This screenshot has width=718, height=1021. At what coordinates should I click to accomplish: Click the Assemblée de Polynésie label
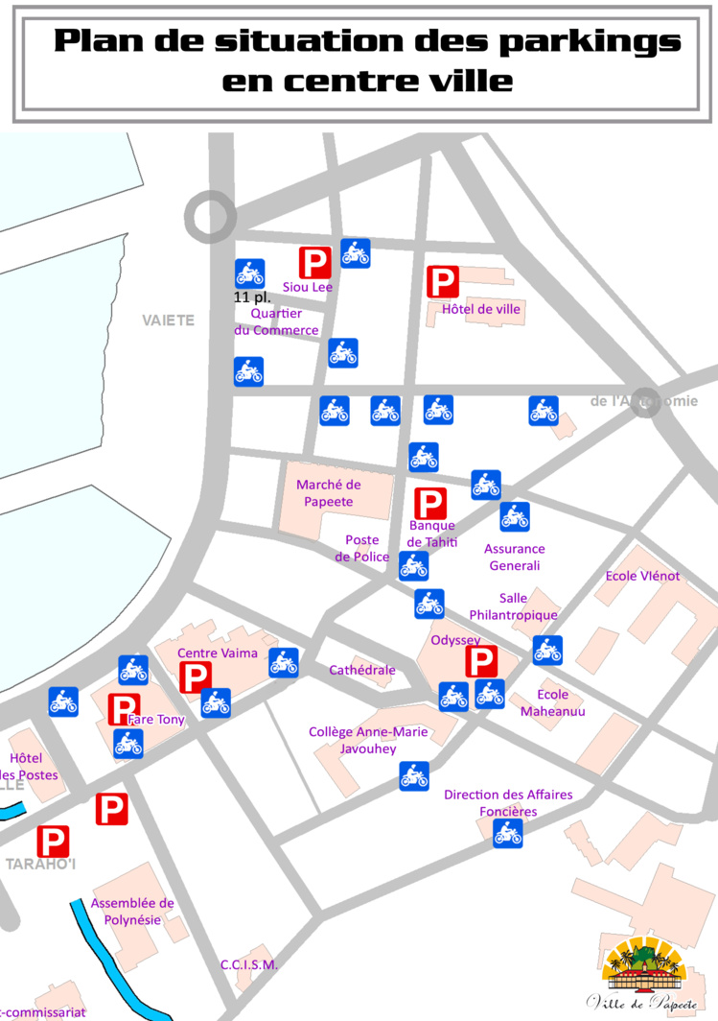pyautogui.click(x=132, y=911)
